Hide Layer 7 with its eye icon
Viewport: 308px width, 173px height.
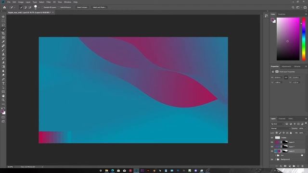tap(272, 147)
